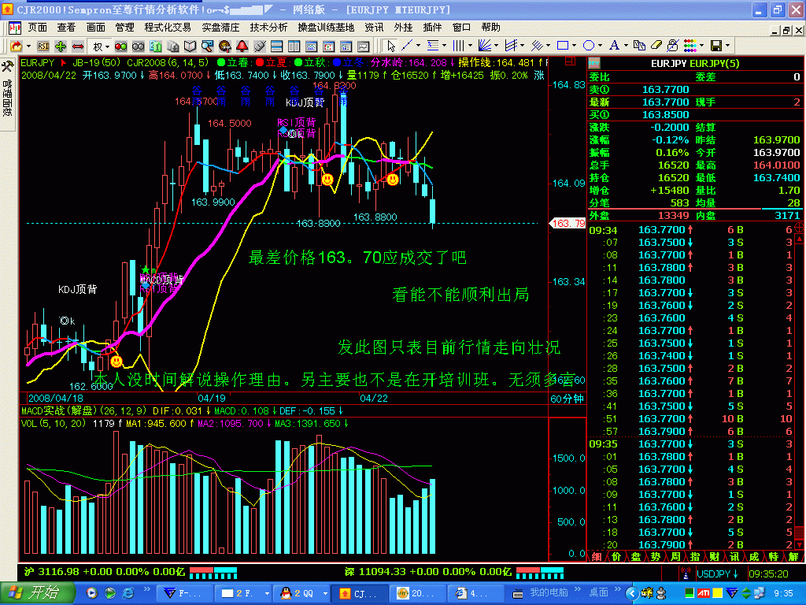Open the 页面 menu

point(37,28)
